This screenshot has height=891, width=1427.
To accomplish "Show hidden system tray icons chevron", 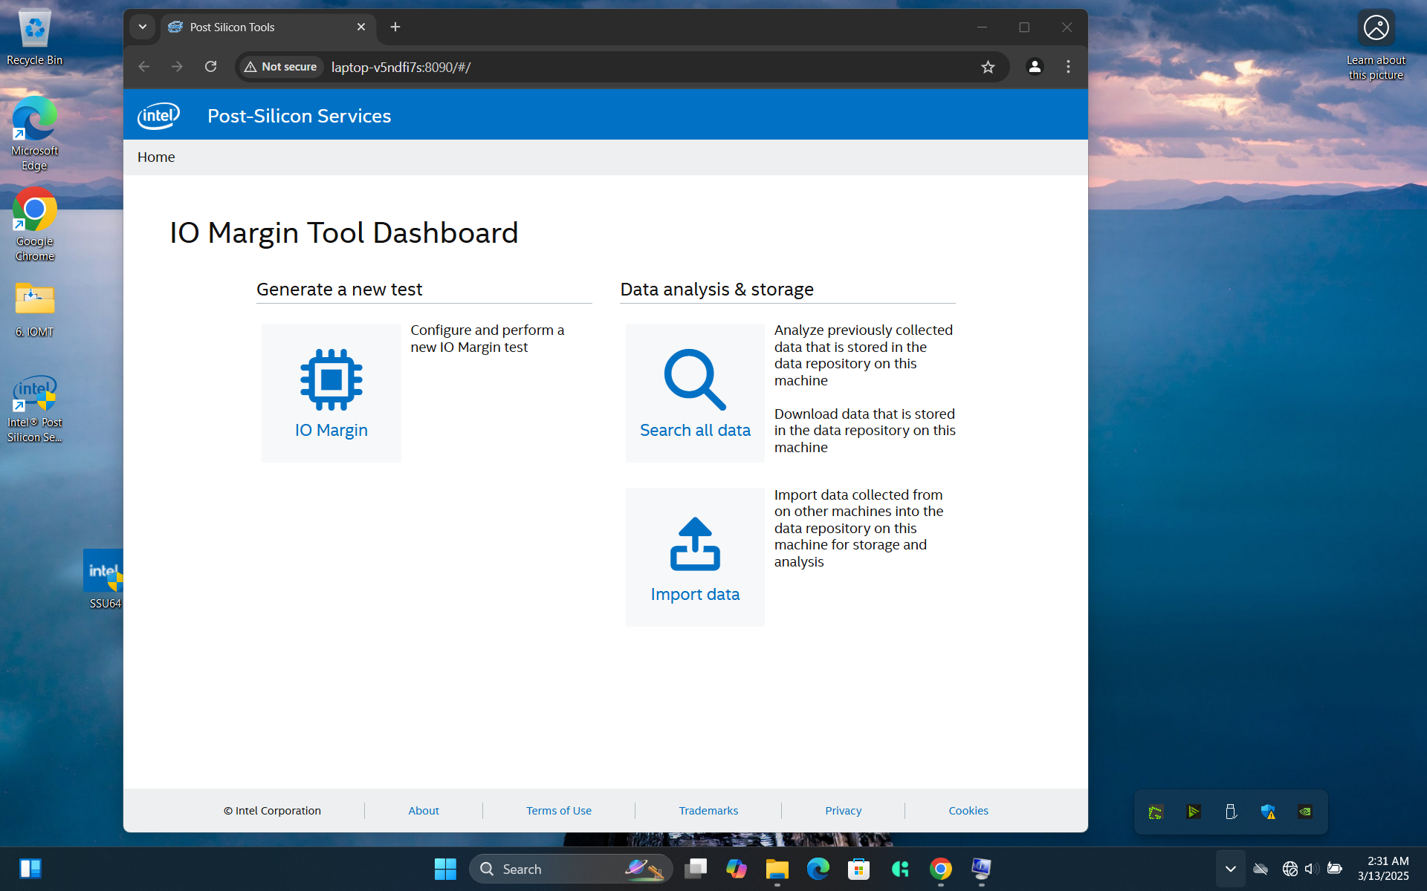I will pyautogui.click(x=1230, y=869).
